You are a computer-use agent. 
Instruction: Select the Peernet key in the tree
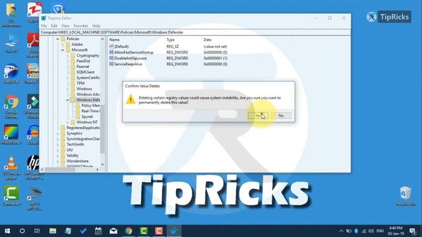(82, 66)
